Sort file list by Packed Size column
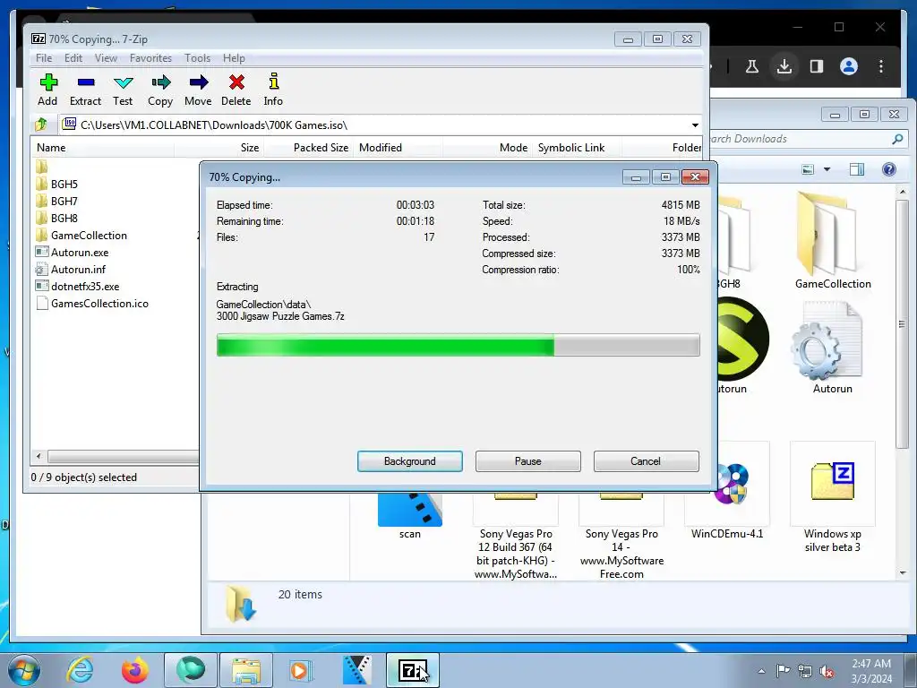The height and width of the screenshot is (688, 917). pyautogui.click(x=309, y=148)
